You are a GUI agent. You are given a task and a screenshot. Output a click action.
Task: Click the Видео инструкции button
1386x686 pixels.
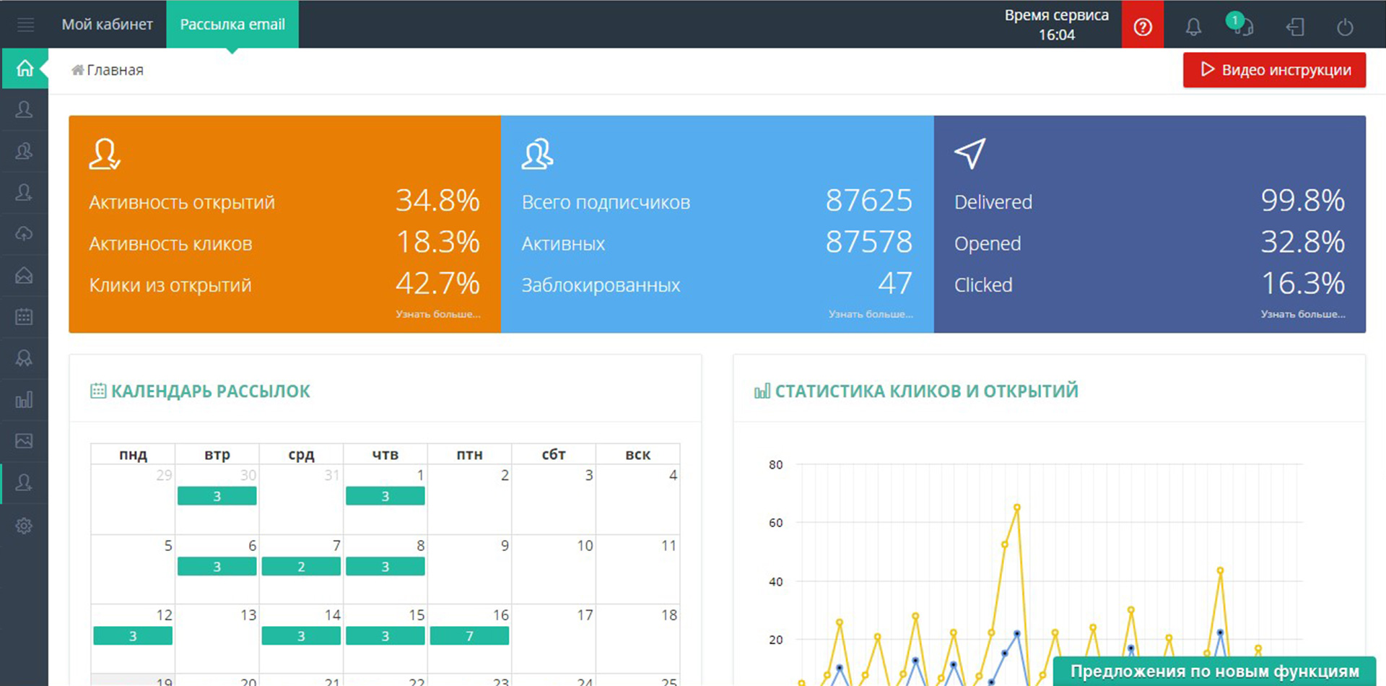coord(1274,70)
